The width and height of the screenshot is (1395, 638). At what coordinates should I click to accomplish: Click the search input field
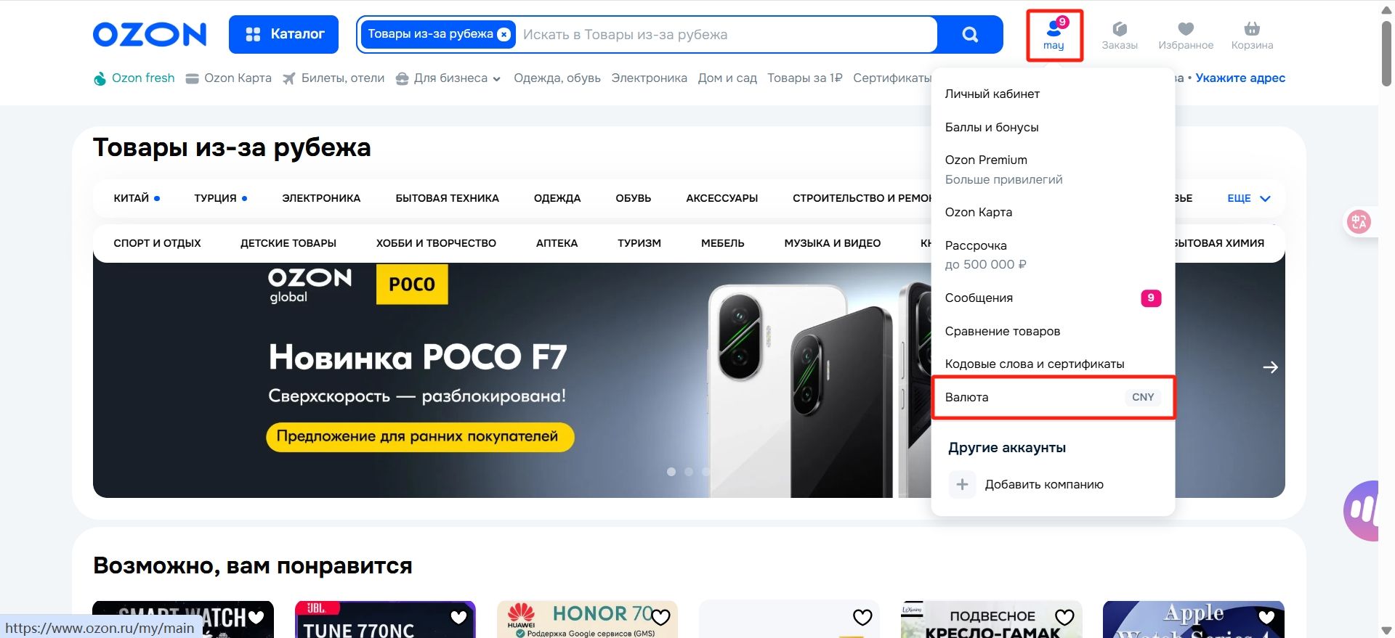[727, 34]
